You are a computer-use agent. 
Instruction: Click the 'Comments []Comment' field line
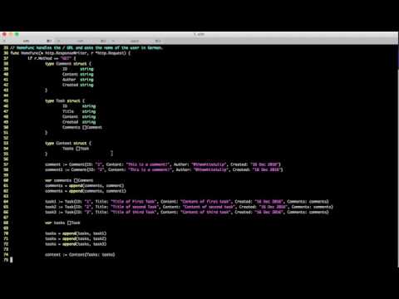tap(82, 127)
